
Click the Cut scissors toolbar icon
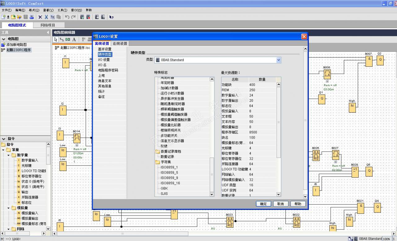[x=46, y=17]
